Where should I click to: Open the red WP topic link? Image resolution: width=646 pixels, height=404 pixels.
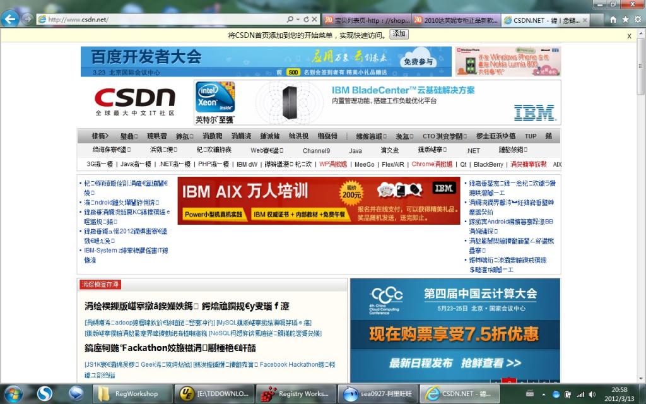click(333, 164)
